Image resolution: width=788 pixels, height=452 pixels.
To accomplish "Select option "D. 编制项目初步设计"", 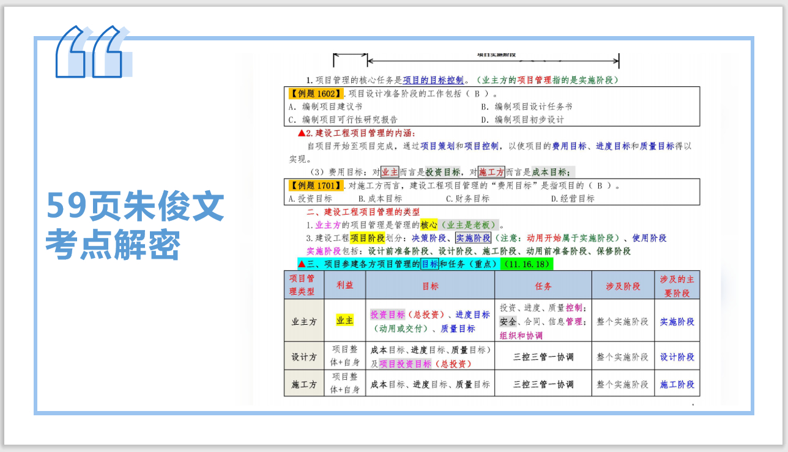I will pos(522,120).
